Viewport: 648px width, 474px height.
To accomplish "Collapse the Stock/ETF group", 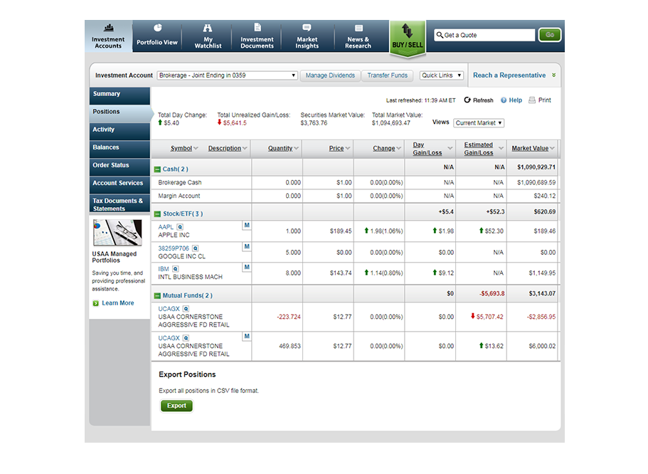I will 157,214.
